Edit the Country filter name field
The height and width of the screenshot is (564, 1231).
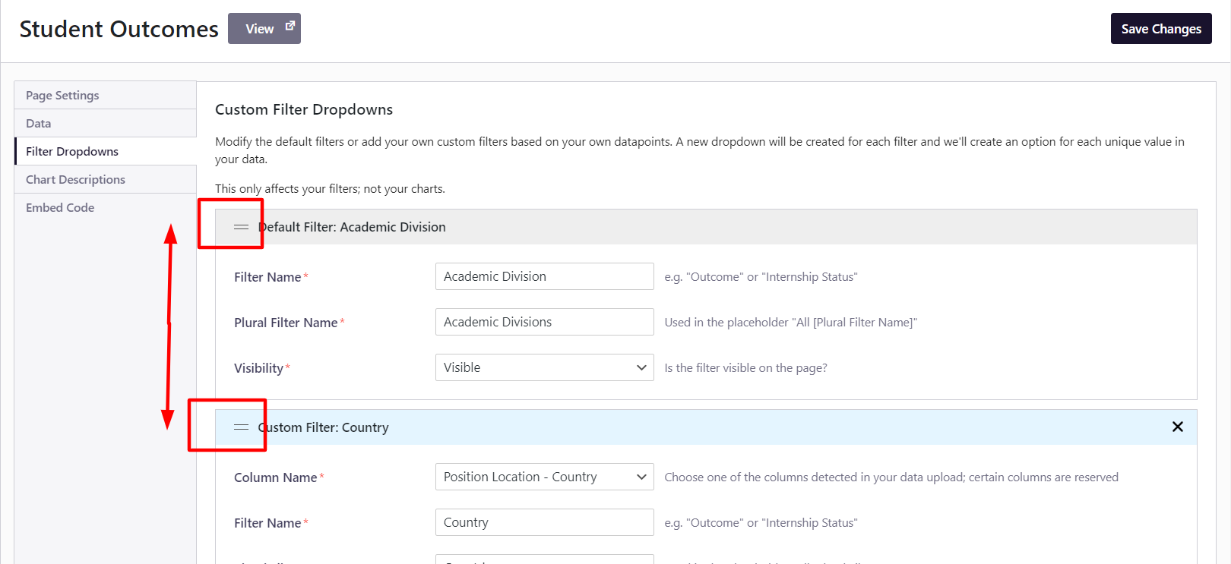(544, 522)
